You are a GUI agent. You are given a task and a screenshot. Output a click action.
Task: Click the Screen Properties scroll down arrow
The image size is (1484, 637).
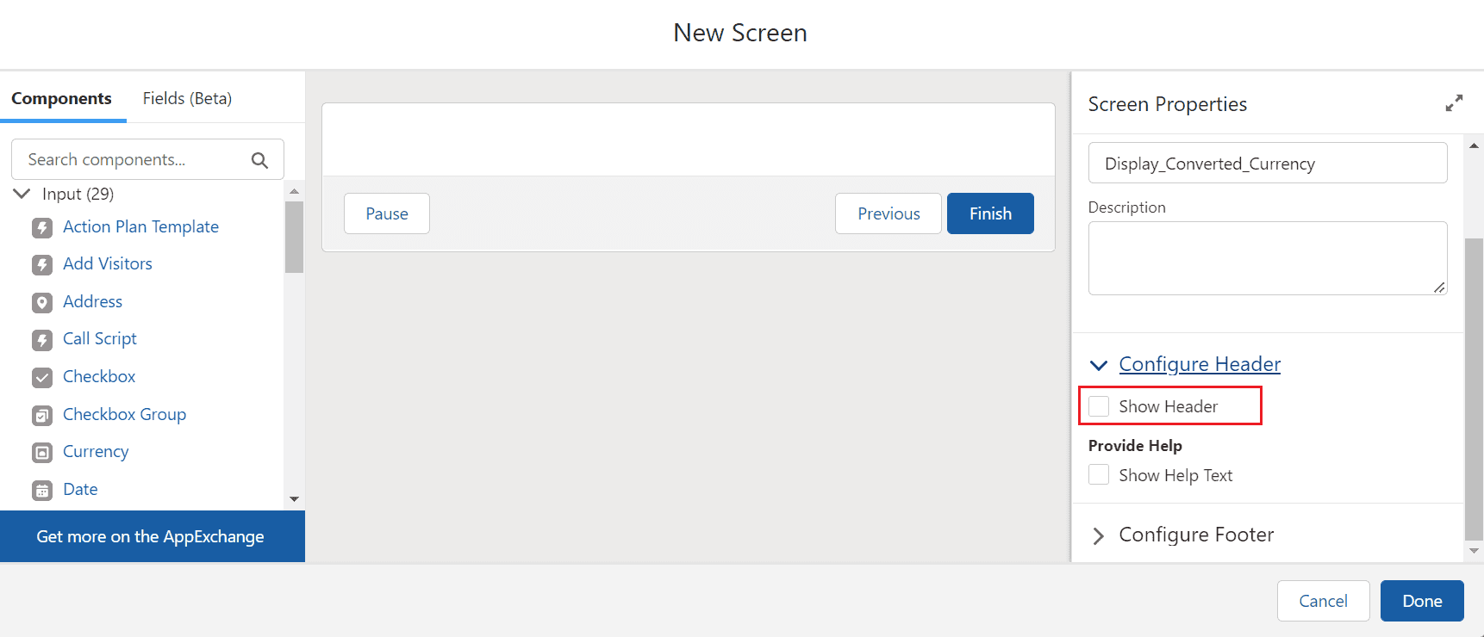(1474, 551)
